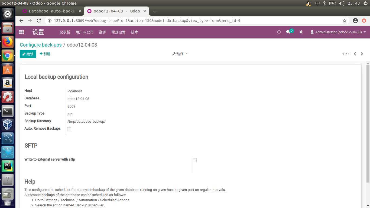This screenshot has height=208, width=370.
Task: Open the clock showing 23:43
Action: [x=354, y=3]
